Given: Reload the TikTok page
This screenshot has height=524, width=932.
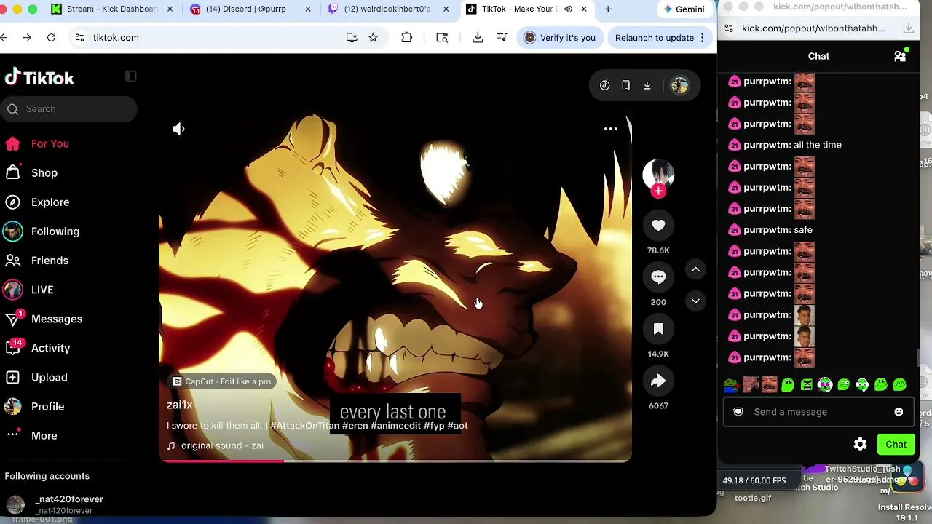Looking at the screenshot, I should point(51,38).
